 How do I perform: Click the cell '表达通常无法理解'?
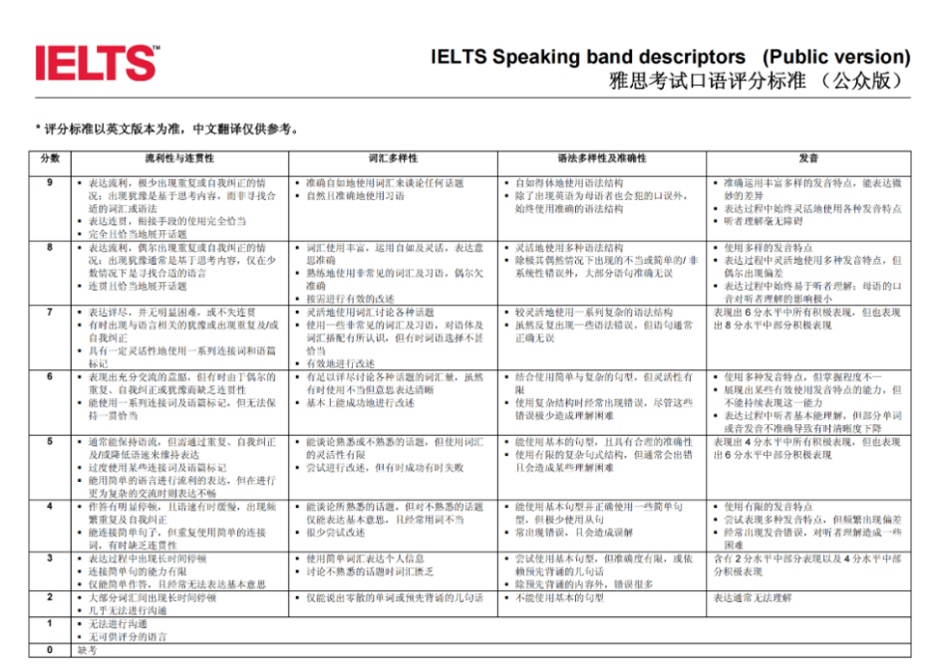[x=753, y=597]
